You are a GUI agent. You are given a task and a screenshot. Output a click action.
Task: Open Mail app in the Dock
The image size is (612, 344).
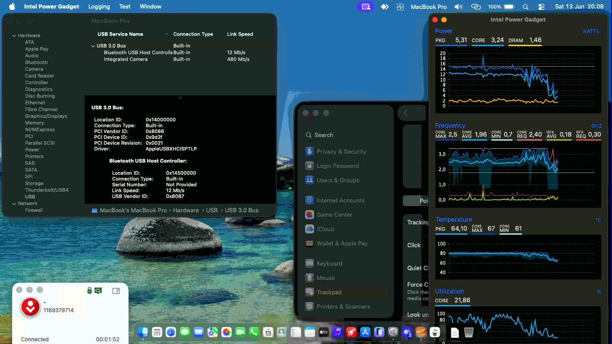click(x=198, y=332)
